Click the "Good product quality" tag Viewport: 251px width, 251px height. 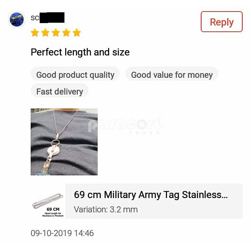pyautogui.click(x=75, y=75)
